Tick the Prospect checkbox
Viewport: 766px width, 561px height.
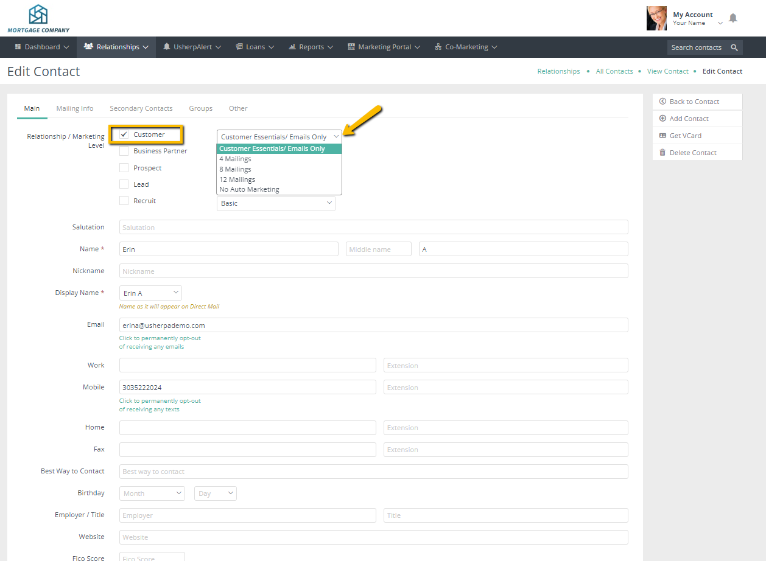124,168
